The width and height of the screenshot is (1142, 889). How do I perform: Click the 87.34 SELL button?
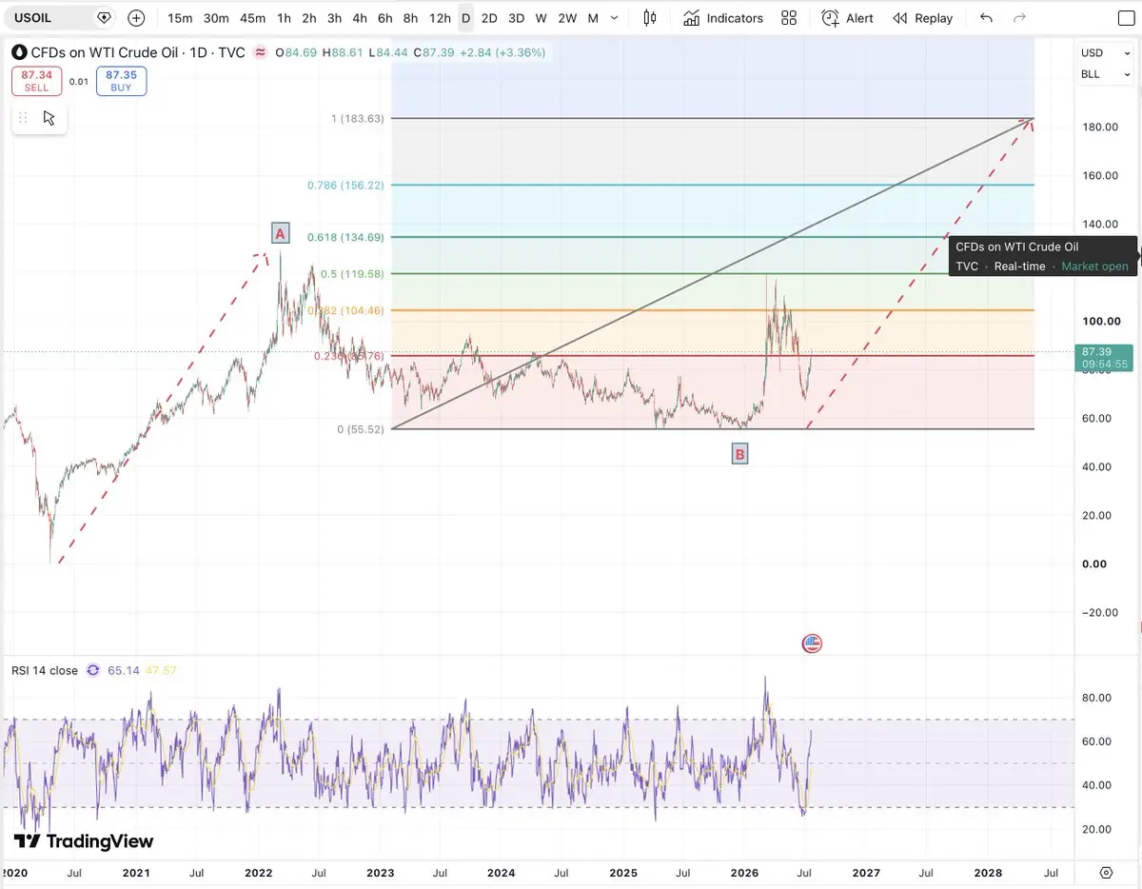[36, 81]
